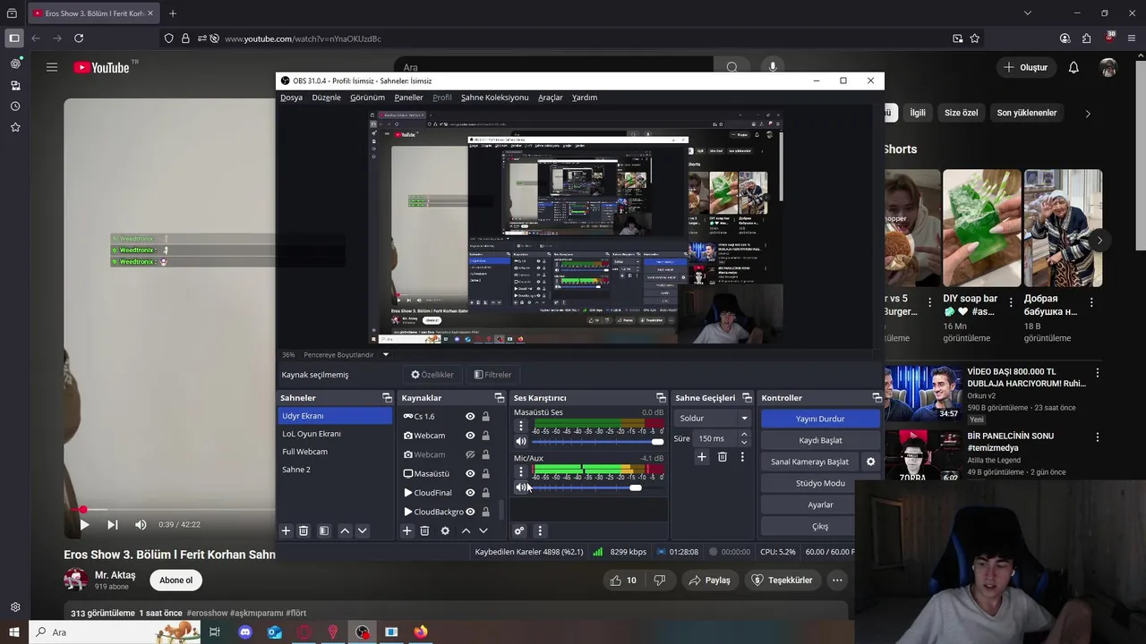1146x644 pixels.
Task: Decrease transition Süre with down arrow
Action: pyautogui.click(x=743, y=442)
